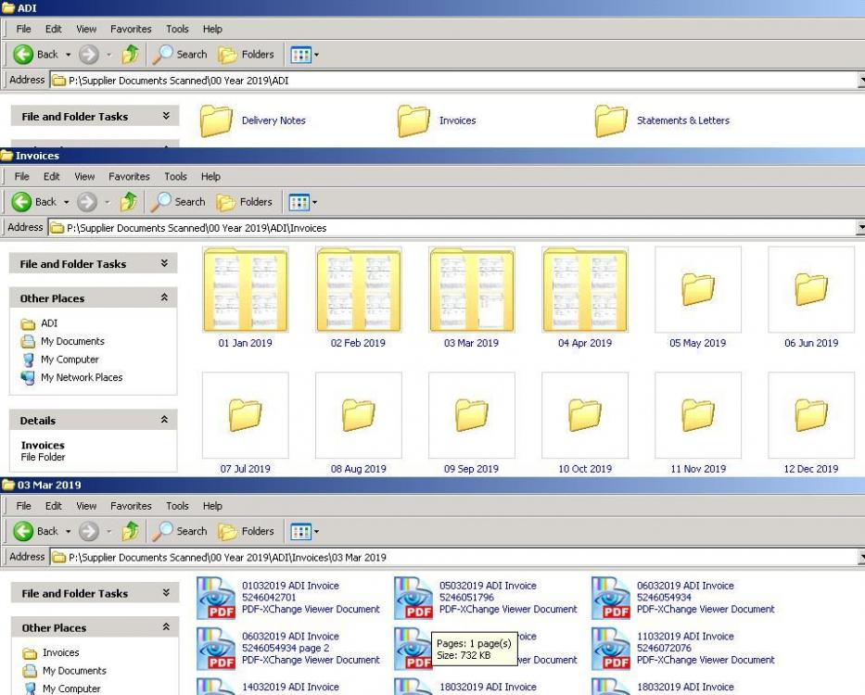
Task: Open Favorites menu in ADI window
Action: (131, 29)
